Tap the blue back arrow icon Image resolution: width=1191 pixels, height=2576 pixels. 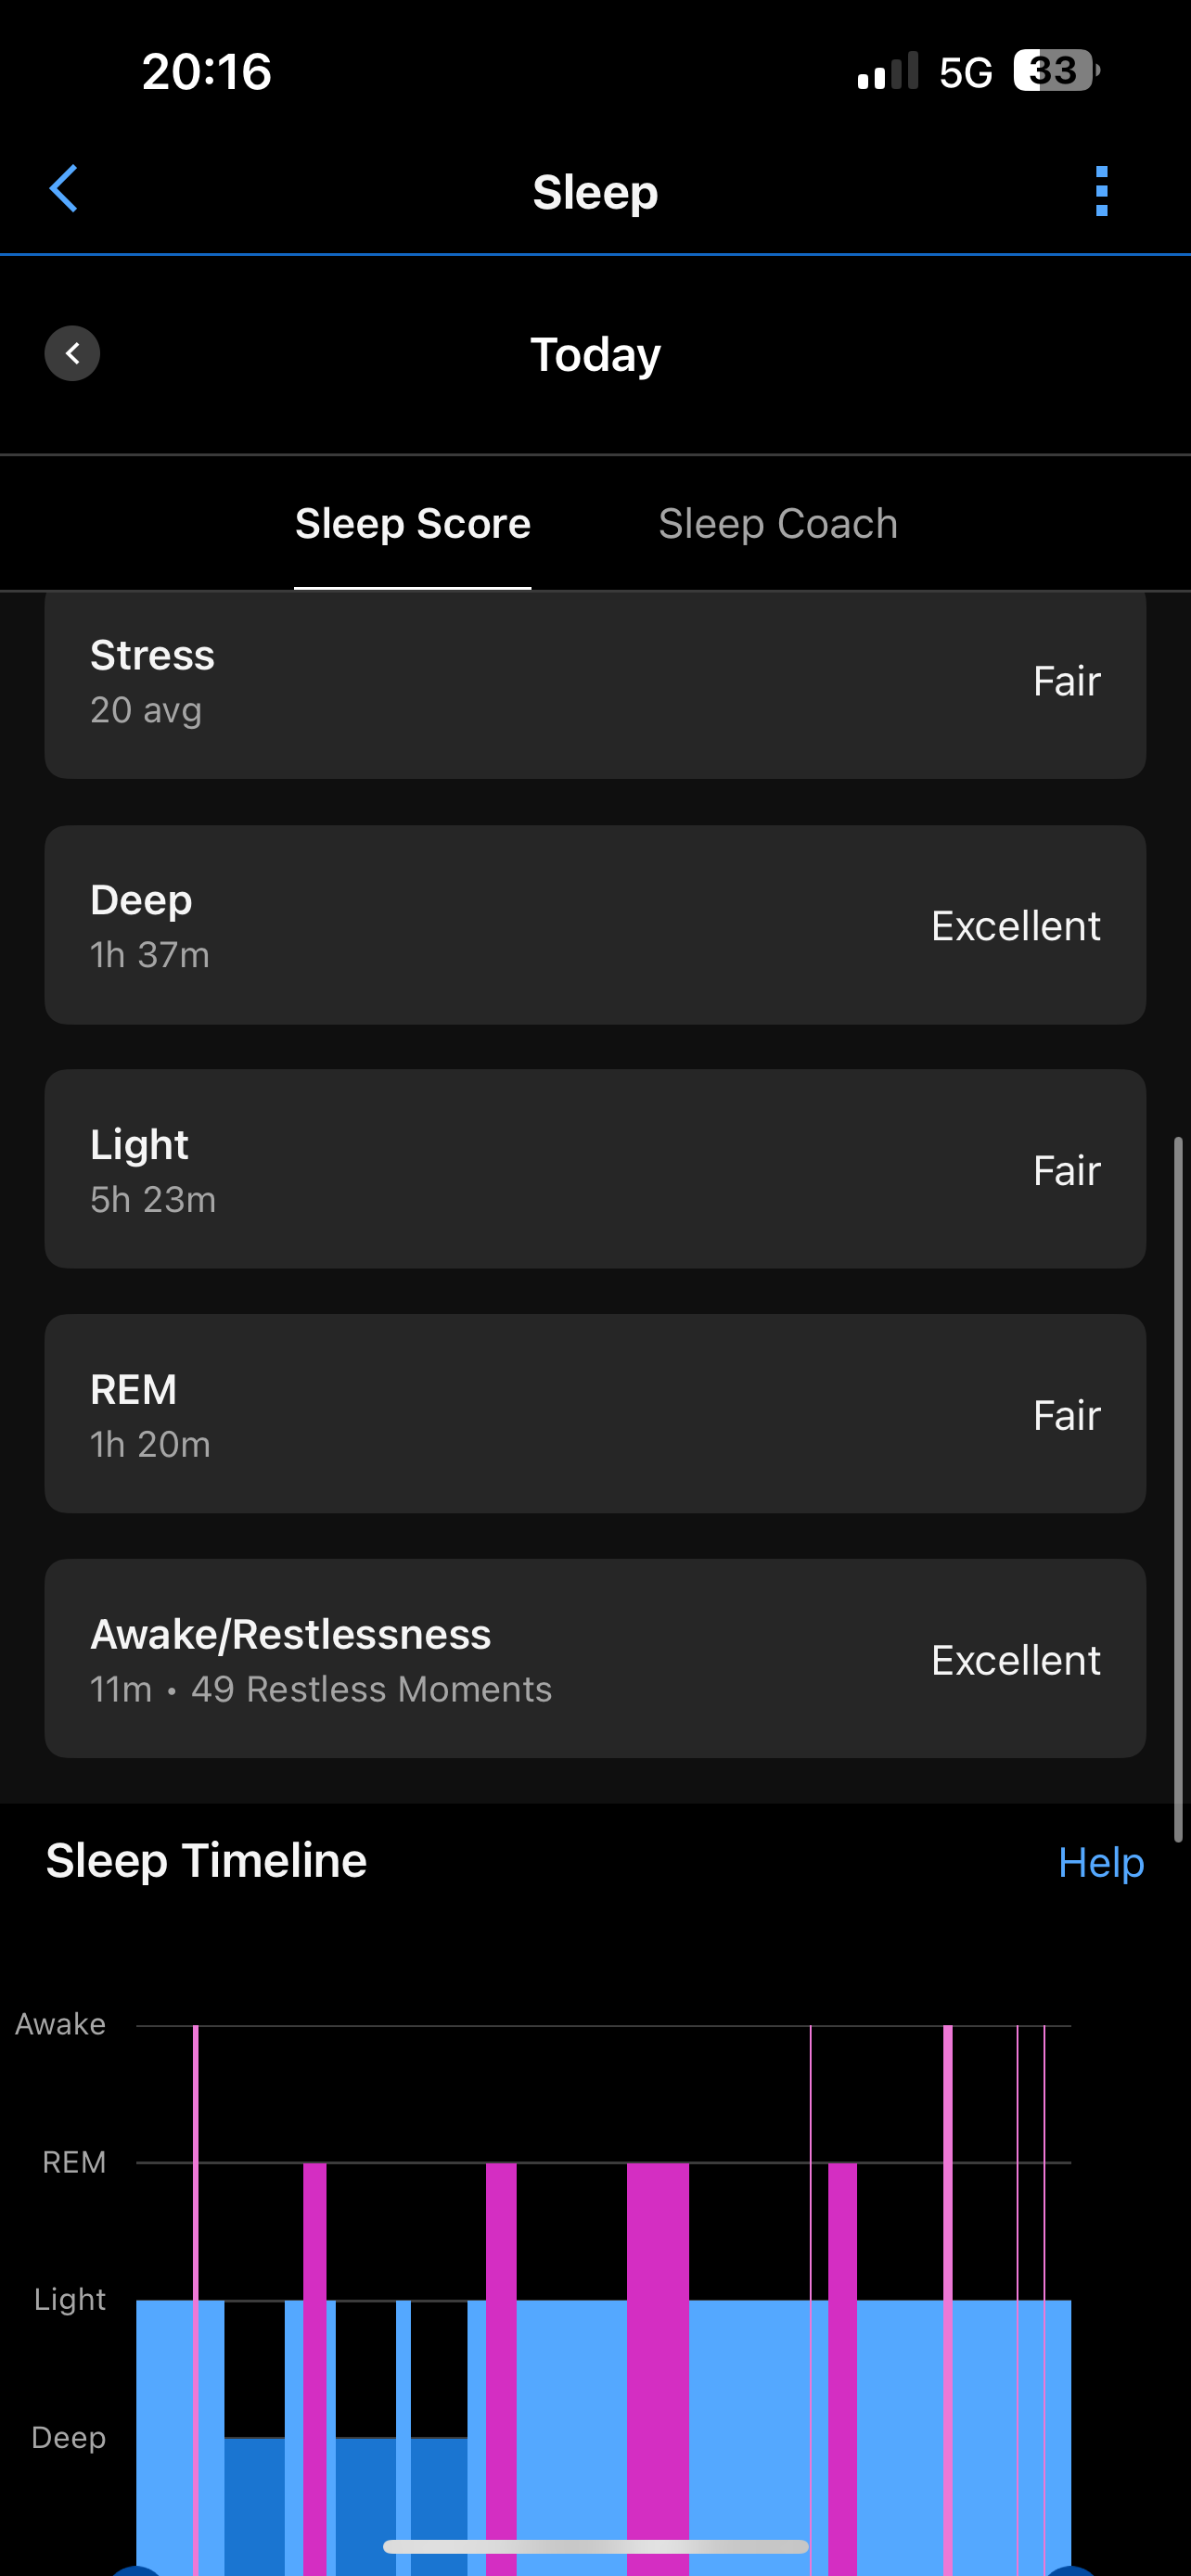(x=64, y=189)
